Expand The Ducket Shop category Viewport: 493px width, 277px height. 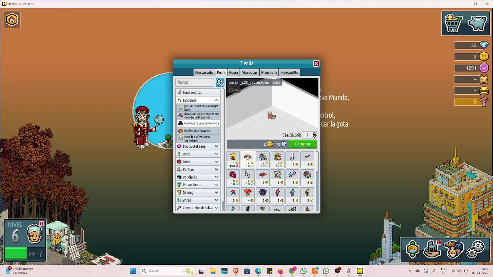pyautogui.click(x=198, y=146)
